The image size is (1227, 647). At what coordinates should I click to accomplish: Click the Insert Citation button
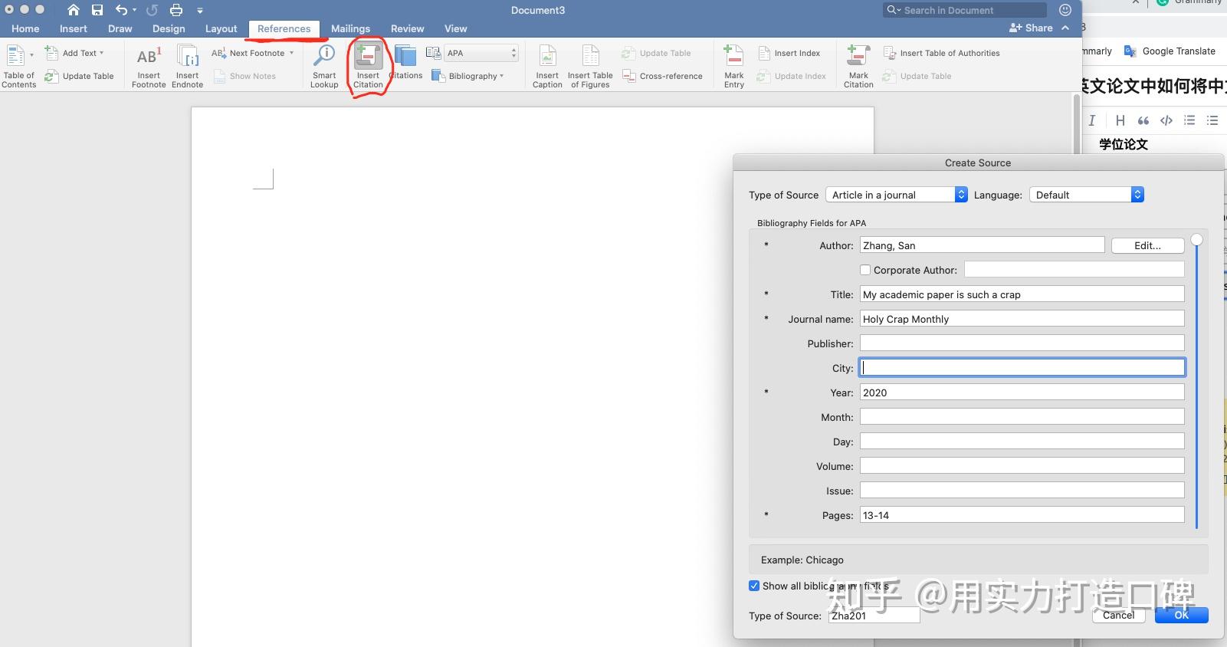pos(368,66)
